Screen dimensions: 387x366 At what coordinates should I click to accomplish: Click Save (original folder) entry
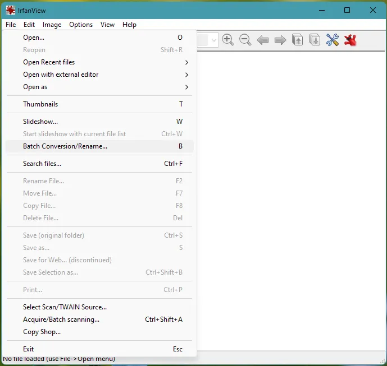[99, 235]
